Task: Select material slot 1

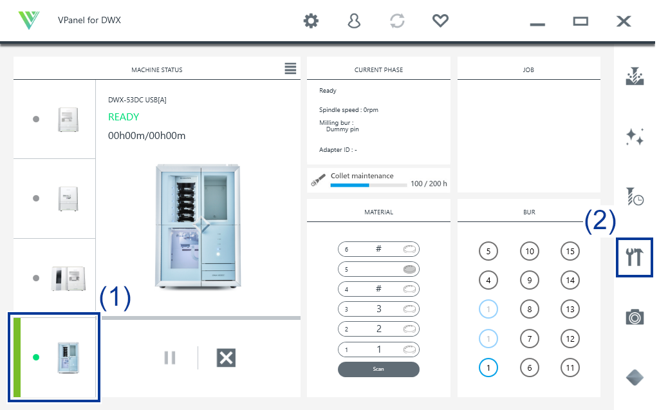Action: (378, 349)
